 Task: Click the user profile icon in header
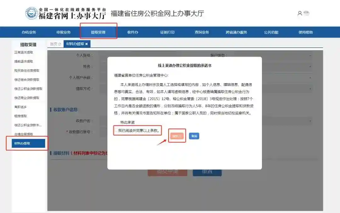tap(300, 14)
